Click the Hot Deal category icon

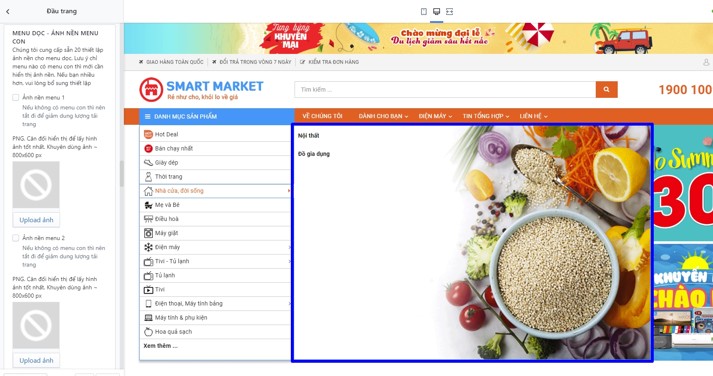tap(148, 134)
